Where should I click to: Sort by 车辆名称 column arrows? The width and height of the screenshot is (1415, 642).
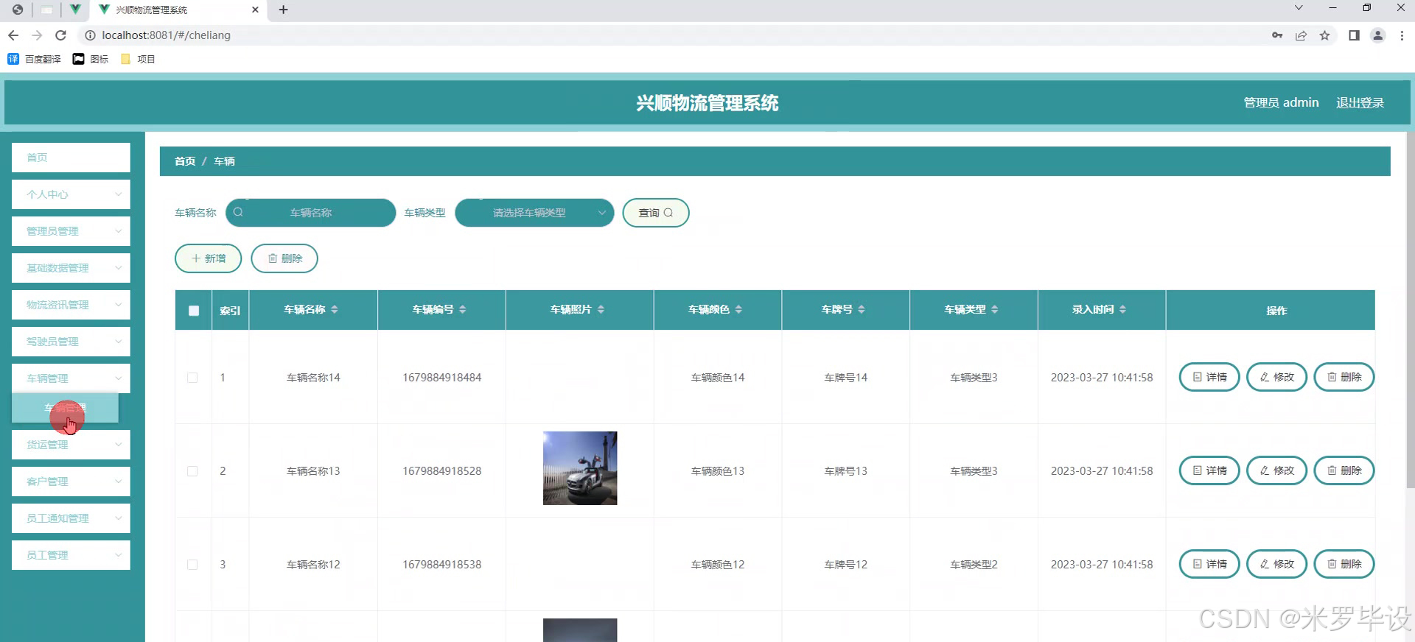pyautogui.click(x=335, y=309)
